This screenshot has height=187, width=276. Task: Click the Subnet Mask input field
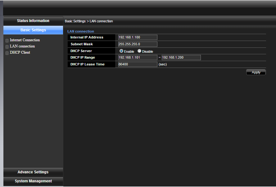coord(138,44)
